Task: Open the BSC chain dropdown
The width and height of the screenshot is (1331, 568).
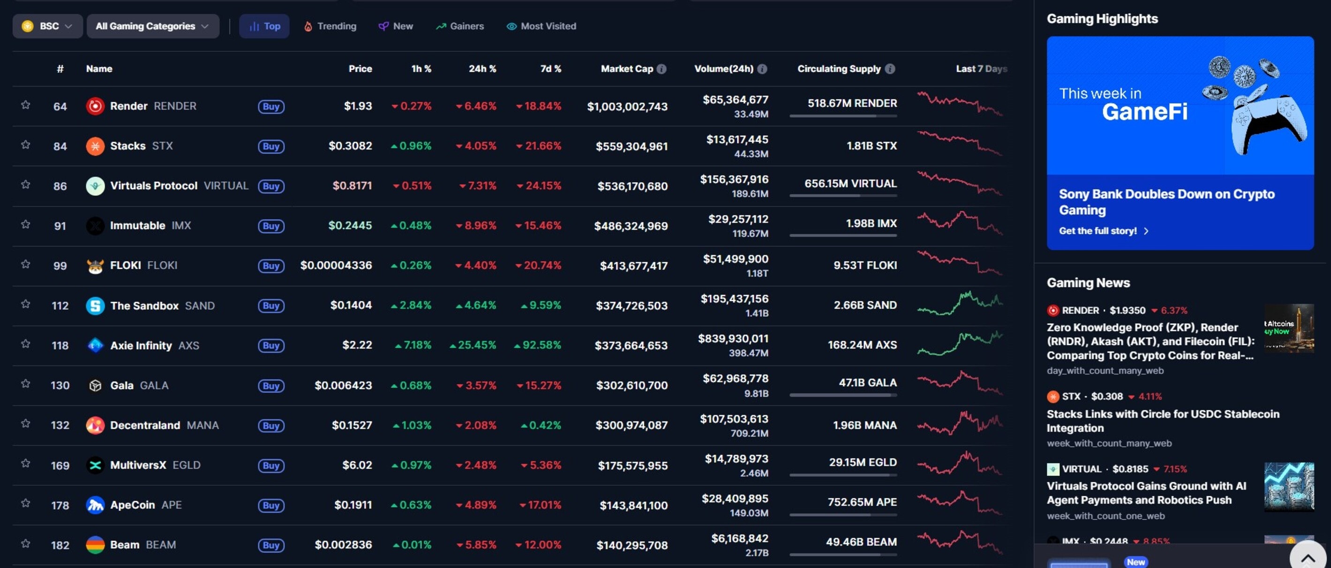Action: click(47, 26)
